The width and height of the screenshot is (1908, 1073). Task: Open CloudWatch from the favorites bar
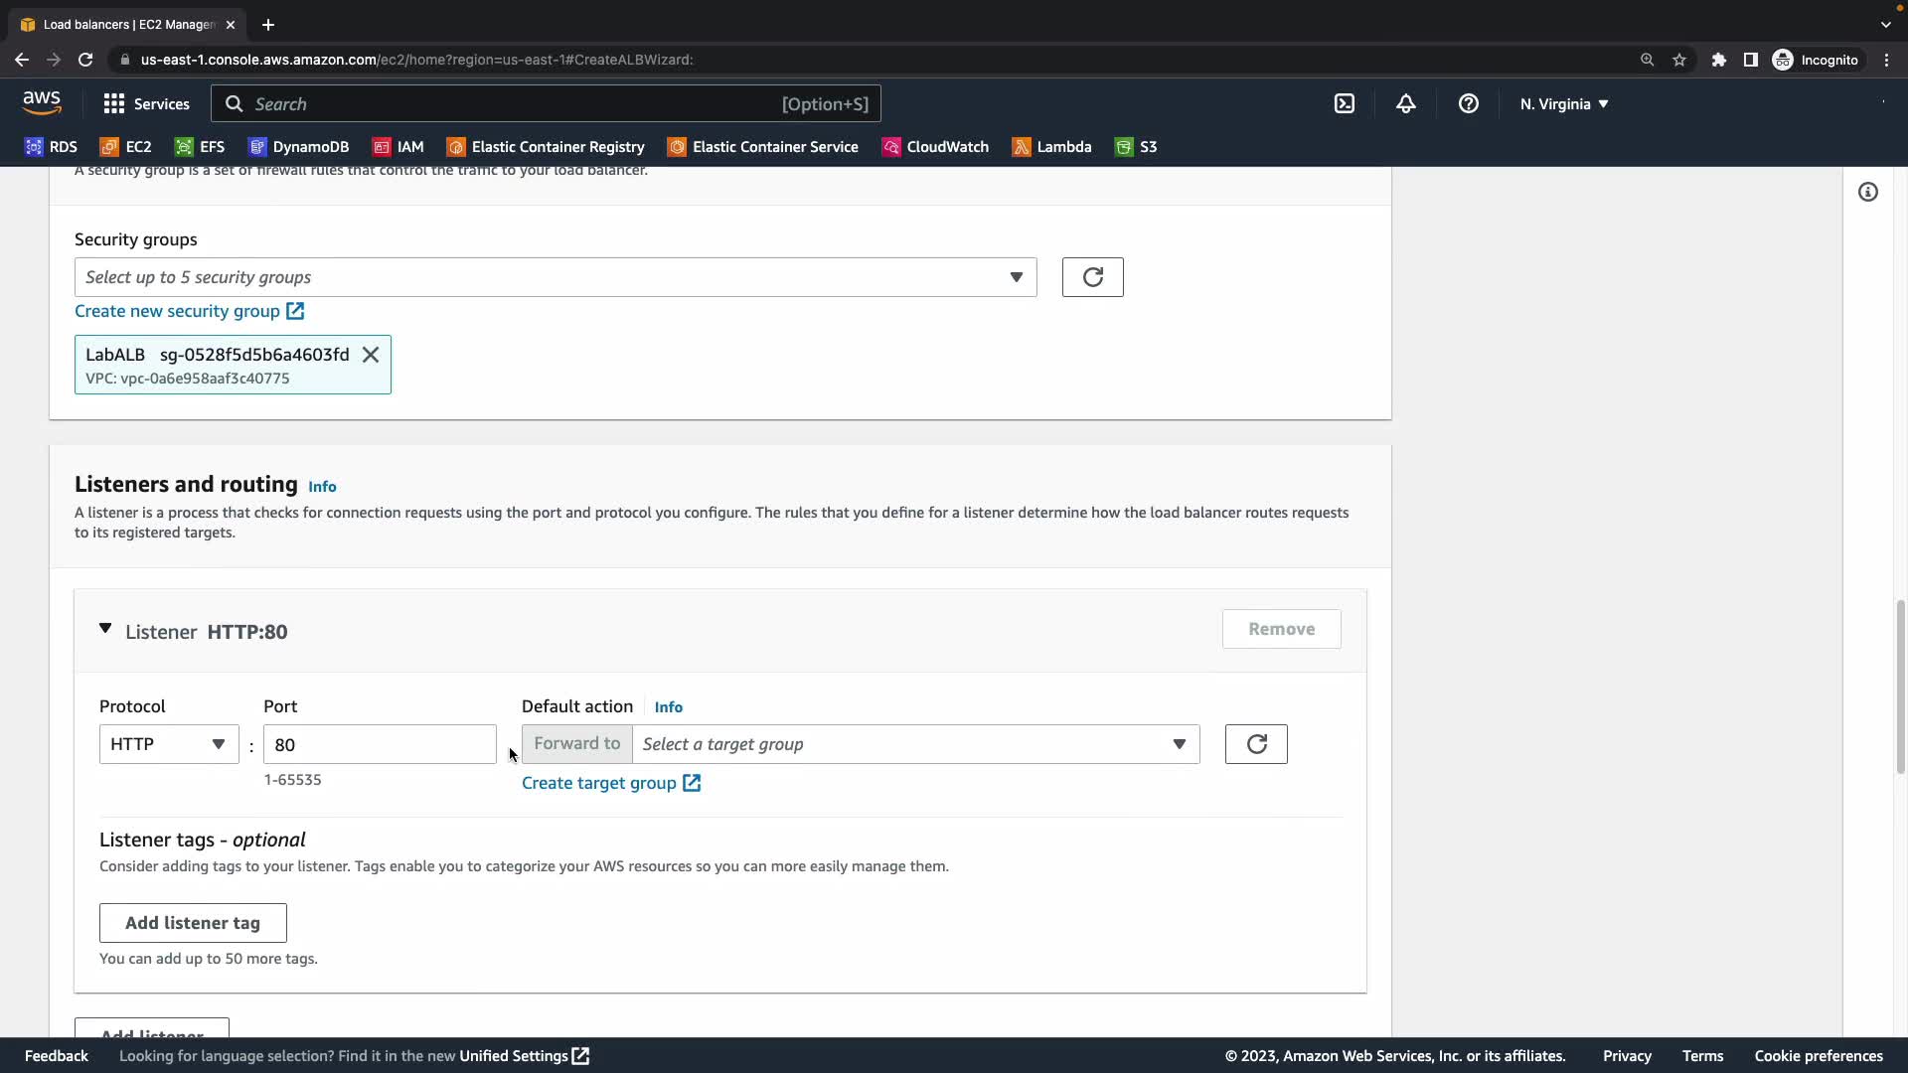coord(935,147)
